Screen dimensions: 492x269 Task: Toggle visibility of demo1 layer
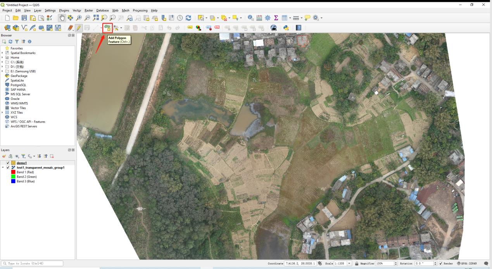pos(8,163)
